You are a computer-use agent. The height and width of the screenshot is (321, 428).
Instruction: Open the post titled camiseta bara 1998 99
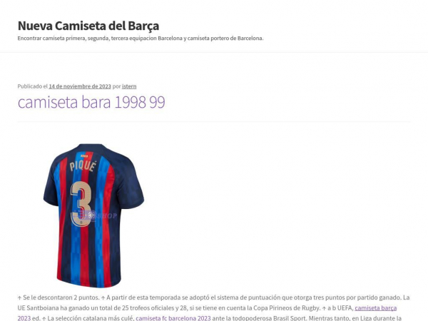point(91,102)
